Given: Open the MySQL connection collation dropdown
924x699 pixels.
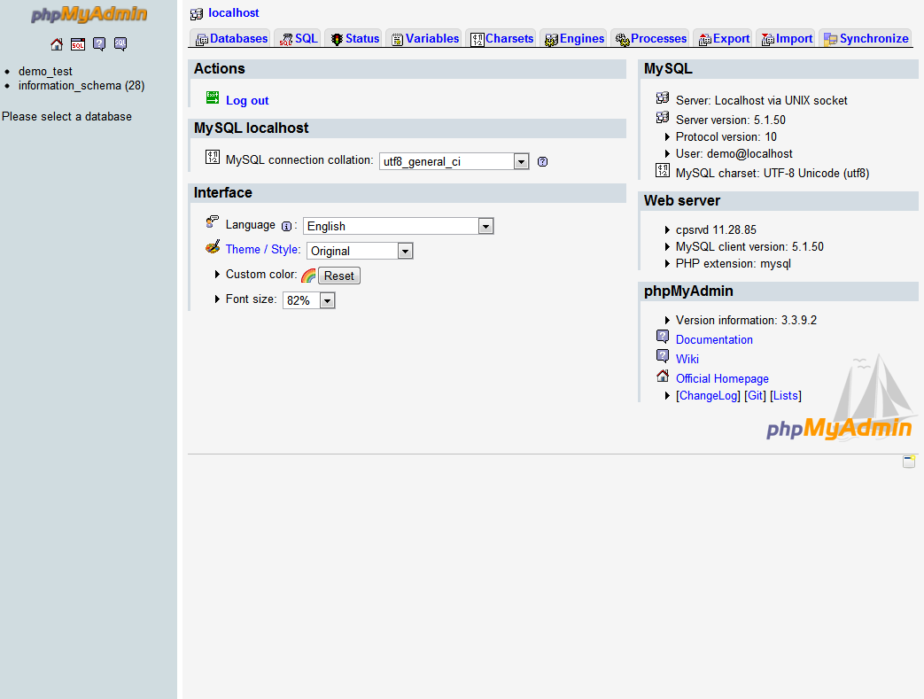Looking at the screenshot, I should click(x=454, y=161).
